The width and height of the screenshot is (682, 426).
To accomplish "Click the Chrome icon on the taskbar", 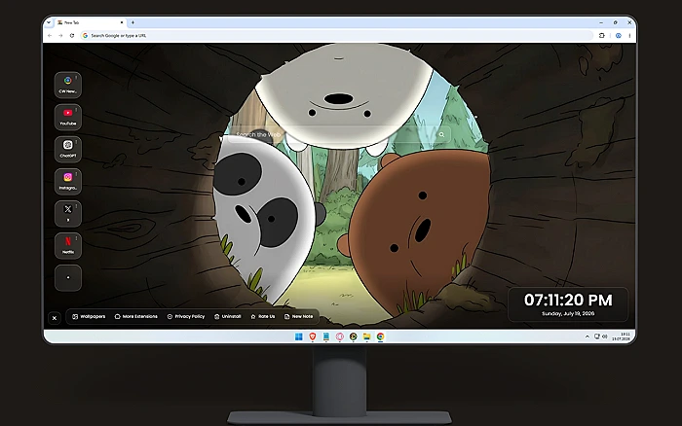I will coord(381,337).
